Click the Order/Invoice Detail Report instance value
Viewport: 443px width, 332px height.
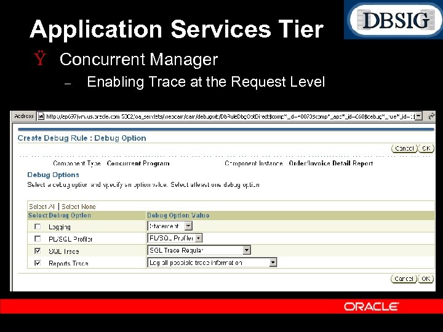pos(331,164)
